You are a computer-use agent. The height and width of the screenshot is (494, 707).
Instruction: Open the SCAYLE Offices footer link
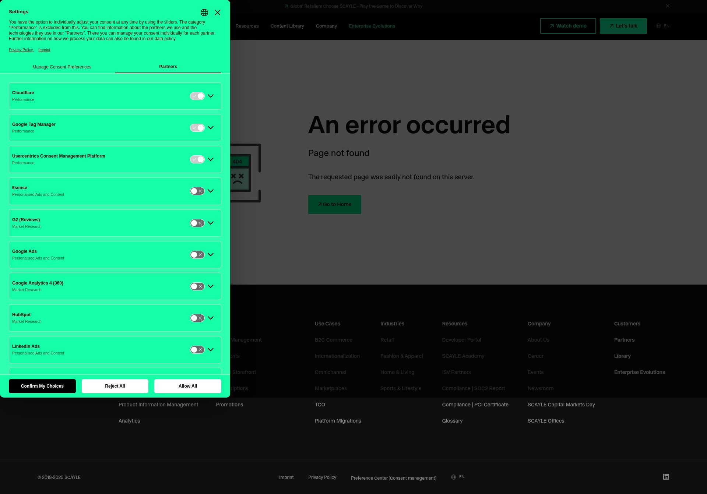546,421
